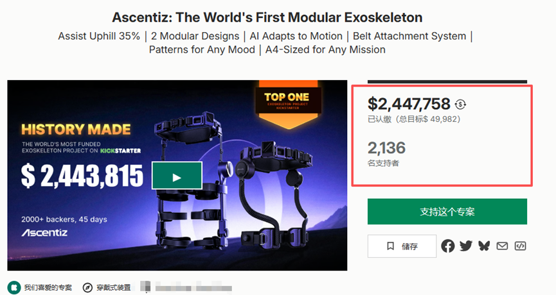The width and height of the screenshot is (556, 295).
Task: Open the 穿戴式装置 category link
Action: click(x=114, y=287)
